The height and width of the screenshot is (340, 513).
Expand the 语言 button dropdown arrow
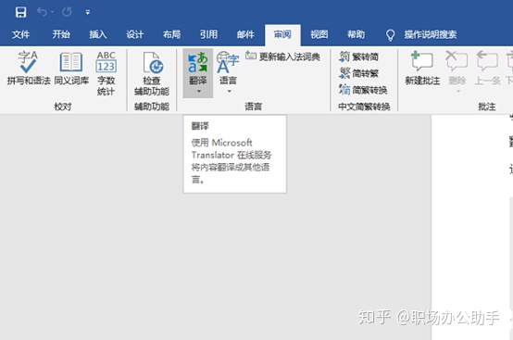(x=229, y=92)
